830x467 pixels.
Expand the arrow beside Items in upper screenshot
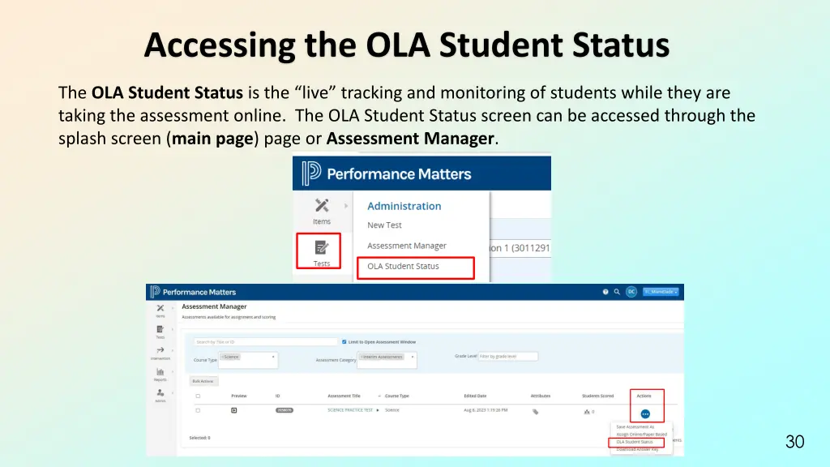[346, 206]
